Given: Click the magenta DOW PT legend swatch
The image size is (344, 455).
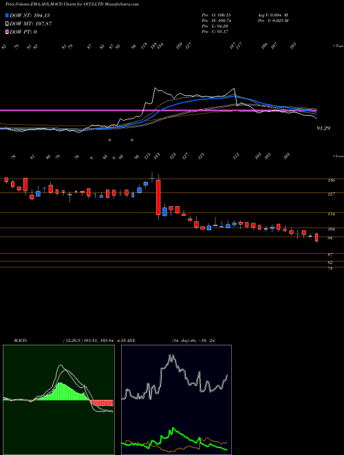Looking at the screenshot, I should [8, 32].
